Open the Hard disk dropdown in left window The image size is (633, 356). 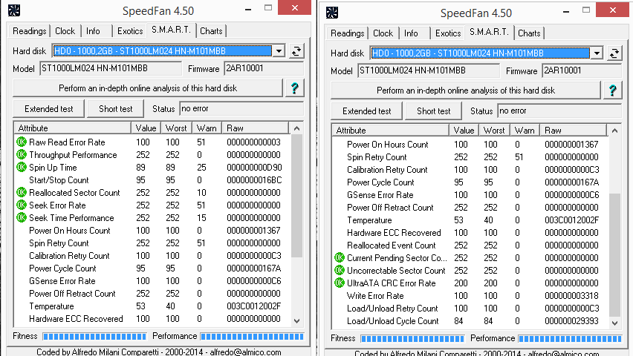[279, 51]
